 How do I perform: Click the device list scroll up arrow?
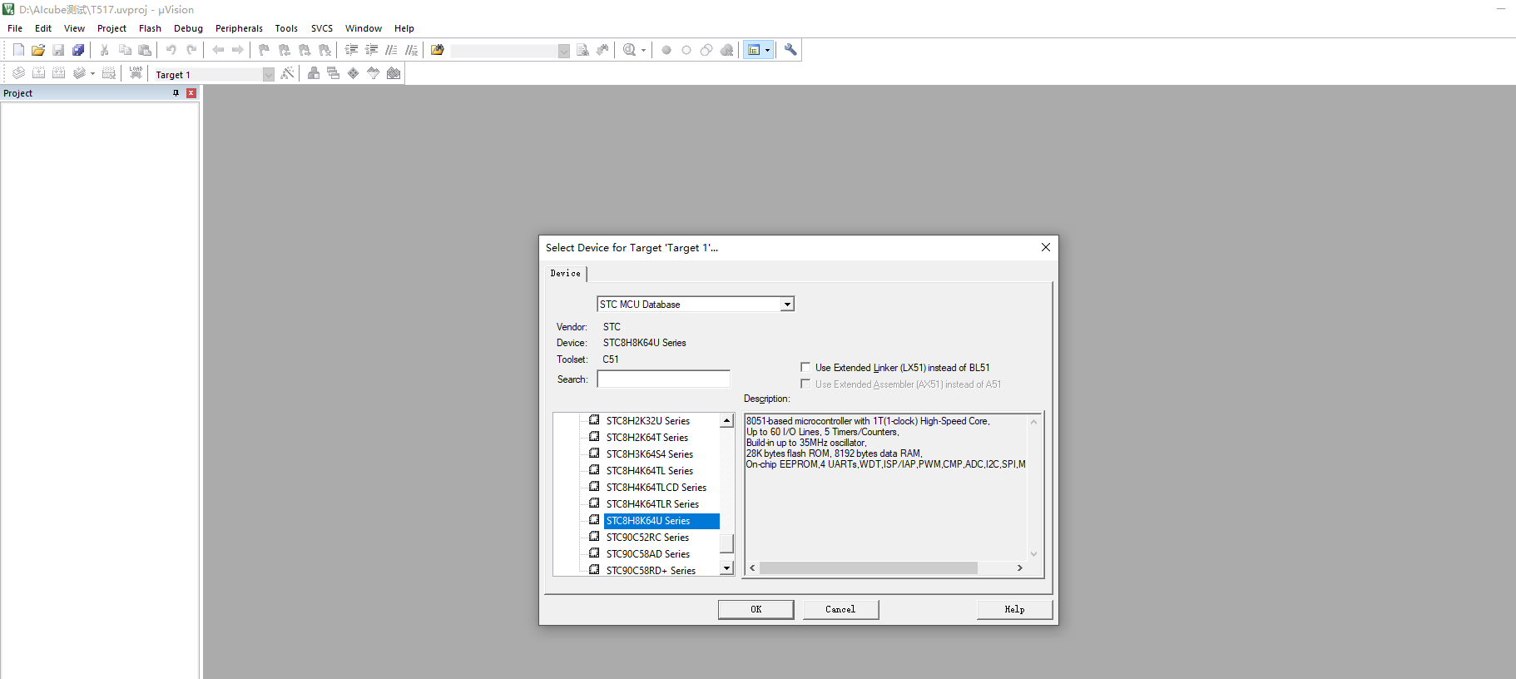click(726, 420)
